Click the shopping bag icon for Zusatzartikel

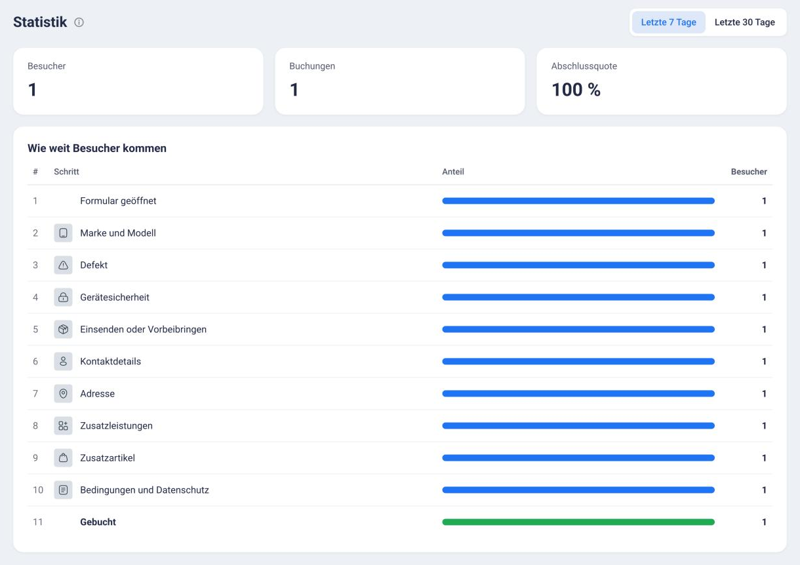point(63,458)
